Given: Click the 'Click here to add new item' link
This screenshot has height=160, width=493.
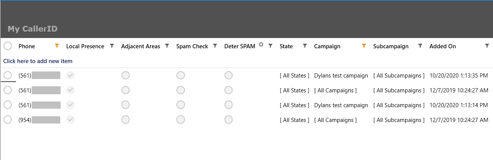Looking at the screenshot, I should (38, 61).
